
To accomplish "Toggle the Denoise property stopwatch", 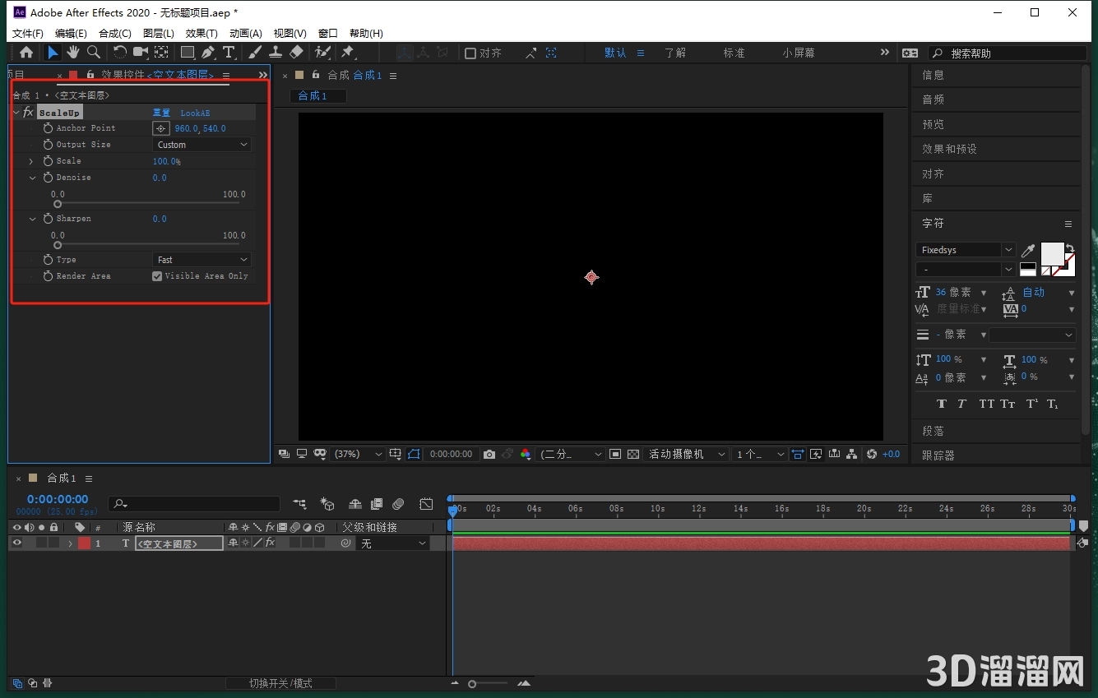I will point(49,178).
